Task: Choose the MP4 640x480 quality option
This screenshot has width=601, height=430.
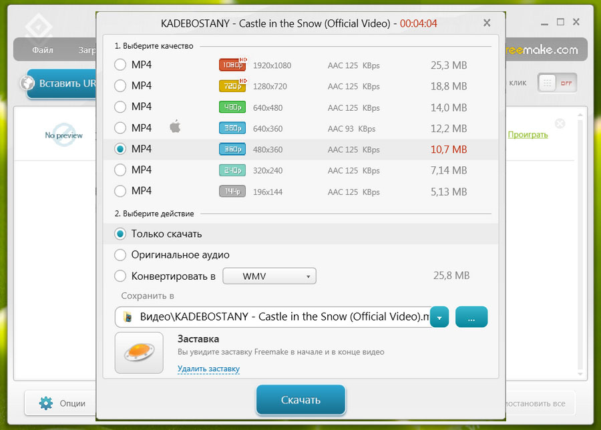Action: [120, 107]
